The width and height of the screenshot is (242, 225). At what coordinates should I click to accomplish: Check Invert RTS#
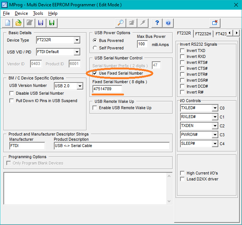click(182, 62)
